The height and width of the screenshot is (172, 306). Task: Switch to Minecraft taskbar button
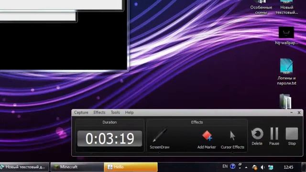coord(77,167)
